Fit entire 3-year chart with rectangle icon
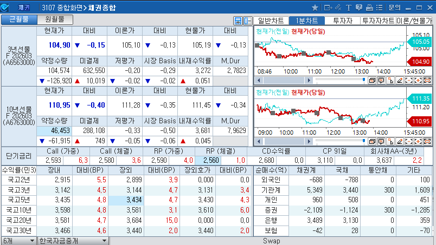 pos(427,81)
